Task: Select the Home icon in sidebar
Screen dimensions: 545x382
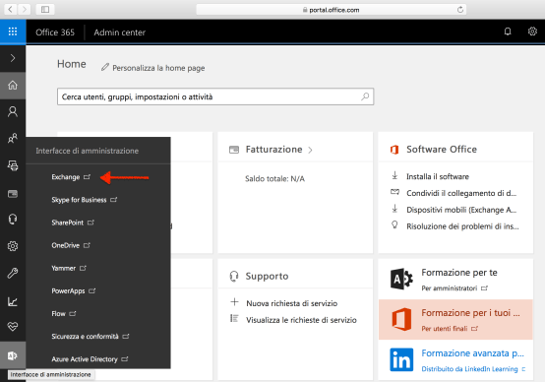Action: [13, 86]
